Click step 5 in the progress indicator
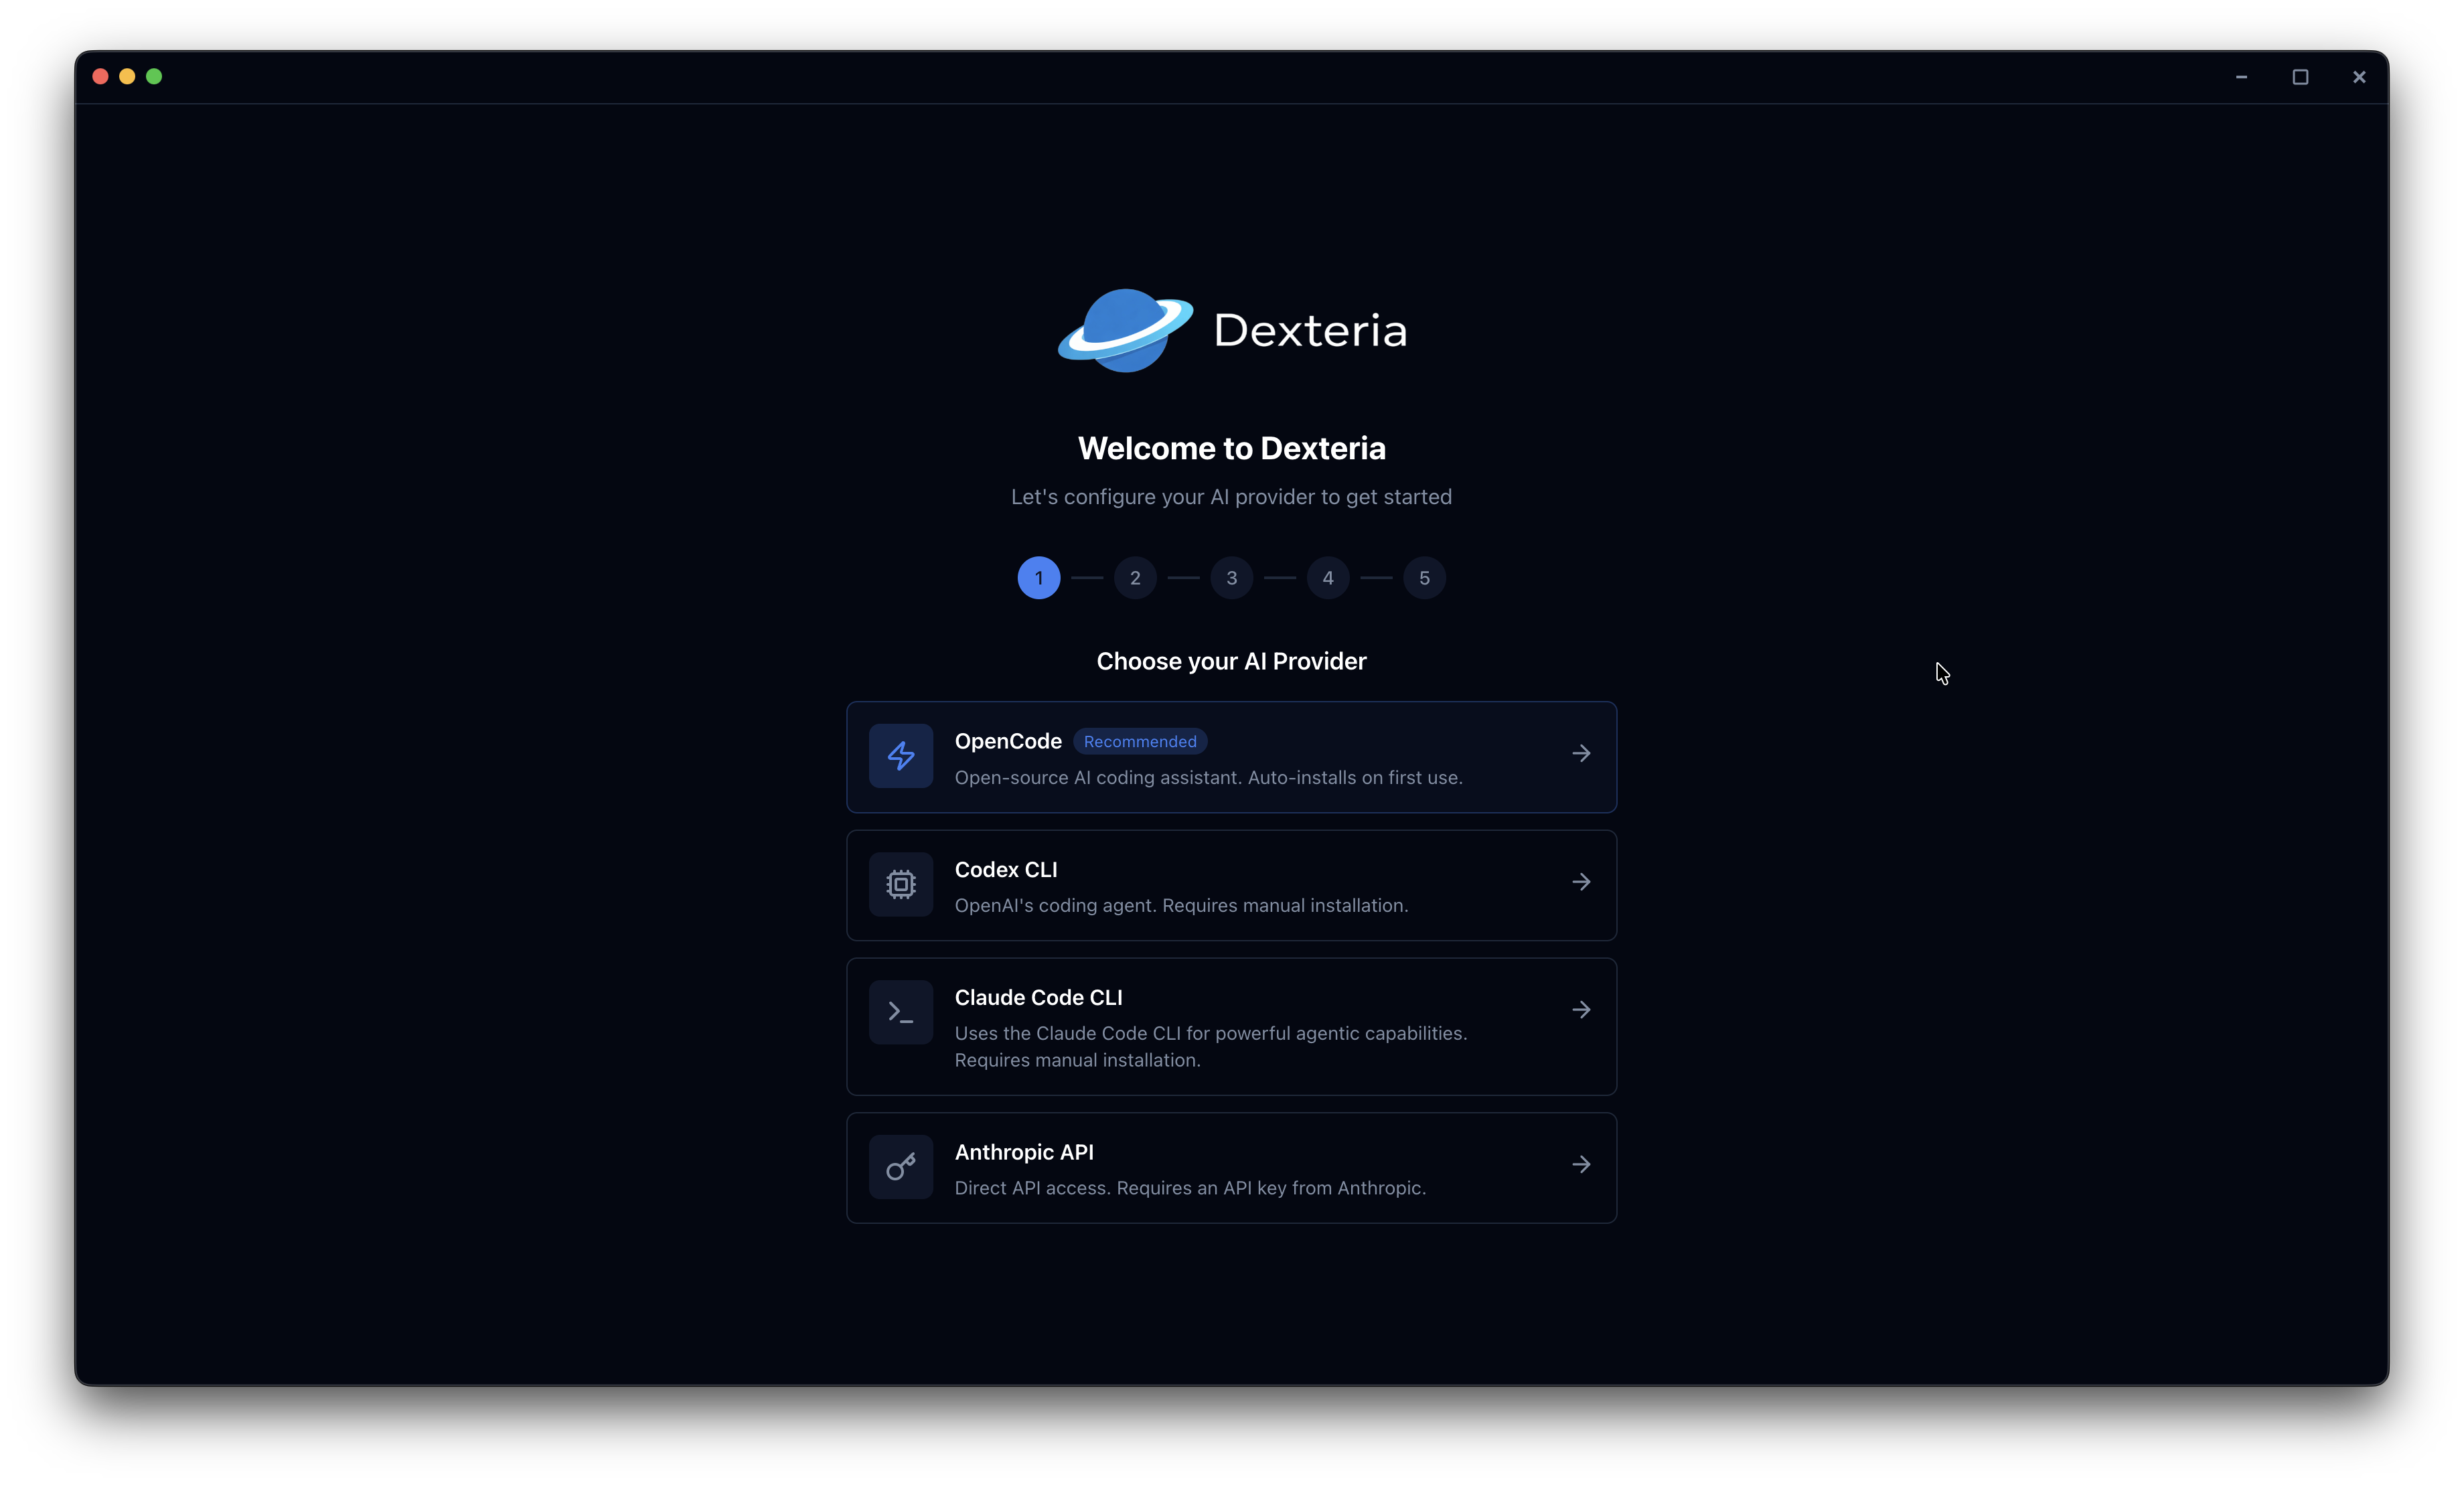2464x1485 pixels. [1424, 578]
